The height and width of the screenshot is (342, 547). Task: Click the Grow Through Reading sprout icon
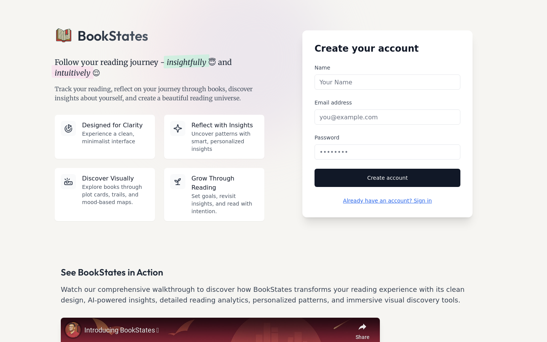pyautogui.click(x=178, y=182)
